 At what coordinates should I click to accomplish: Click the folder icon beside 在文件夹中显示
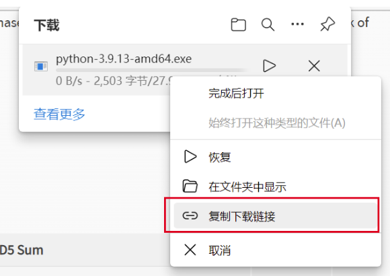(190, 186)
